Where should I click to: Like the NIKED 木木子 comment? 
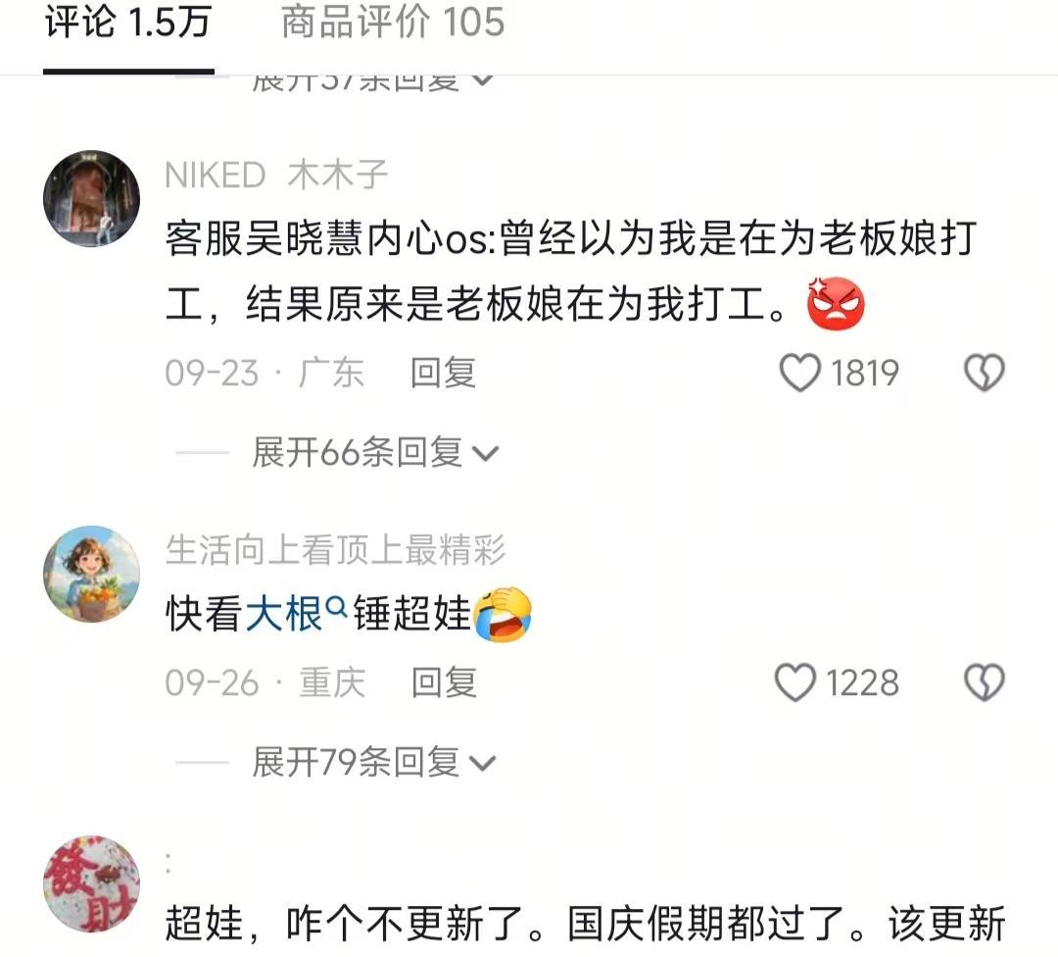click(799, 373)
